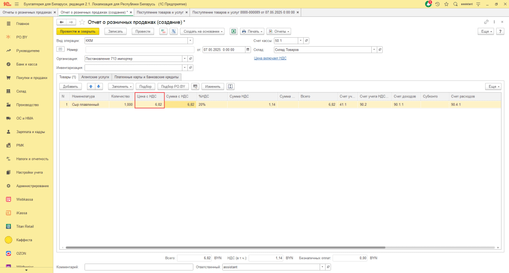Screen dimensions: 509x273
Task: Click the forward arrow navigation button
Action: pos(71,22)
